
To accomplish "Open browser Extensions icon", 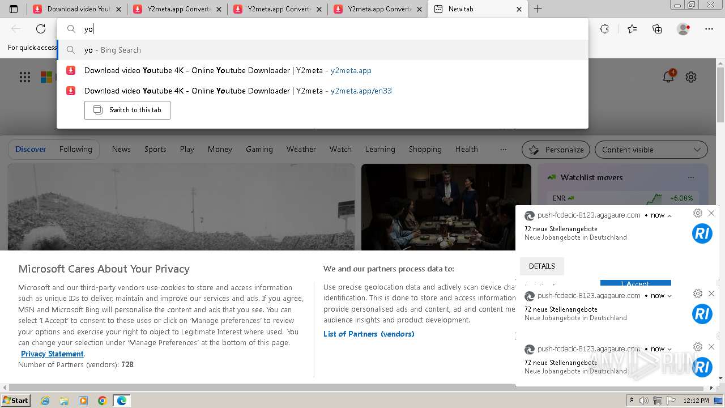I will [x=604, y=29].
